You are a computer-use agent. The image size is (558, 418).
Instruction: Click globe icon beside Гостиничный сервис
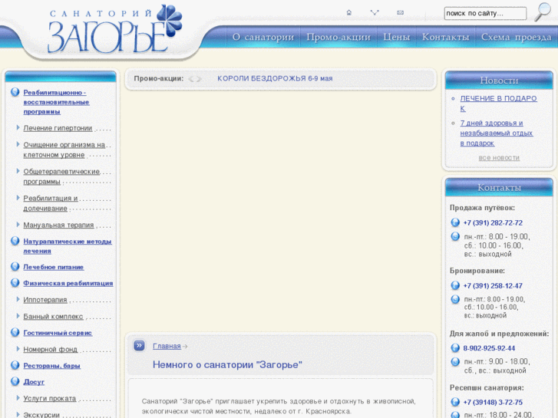pyautogui.click(x=15, y=332)
